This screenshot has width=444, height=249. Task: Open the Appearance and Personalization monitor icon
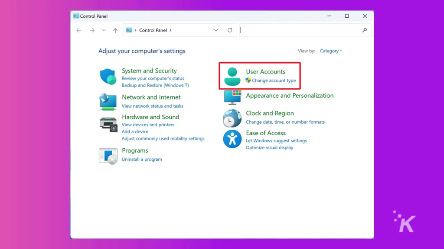232,97
